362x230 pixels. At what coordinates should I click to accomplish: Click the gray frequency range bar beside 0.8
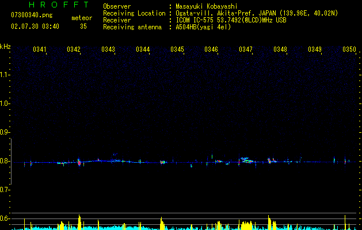pyautogui.click(x=11, y=162)
